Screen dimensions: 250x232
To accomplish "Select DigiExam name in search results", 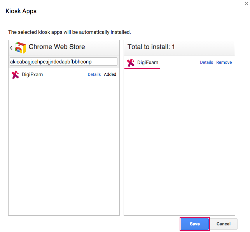I will coord(32,75).
